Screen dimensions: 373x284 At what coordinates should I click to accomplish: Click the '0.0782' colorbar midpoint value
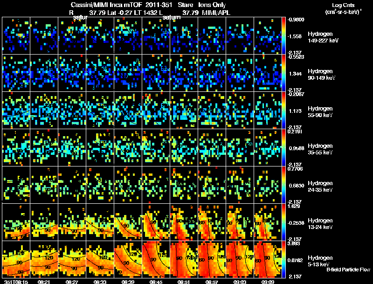click(x=295, y=260)
